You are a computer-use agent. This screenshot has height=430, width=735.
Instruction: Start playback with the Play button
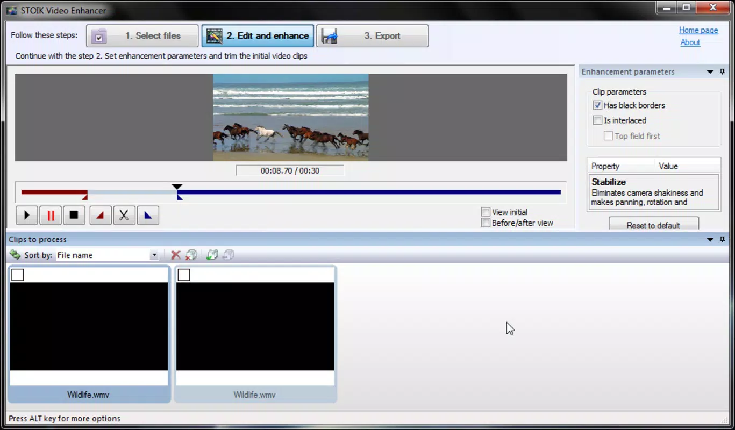27,216
